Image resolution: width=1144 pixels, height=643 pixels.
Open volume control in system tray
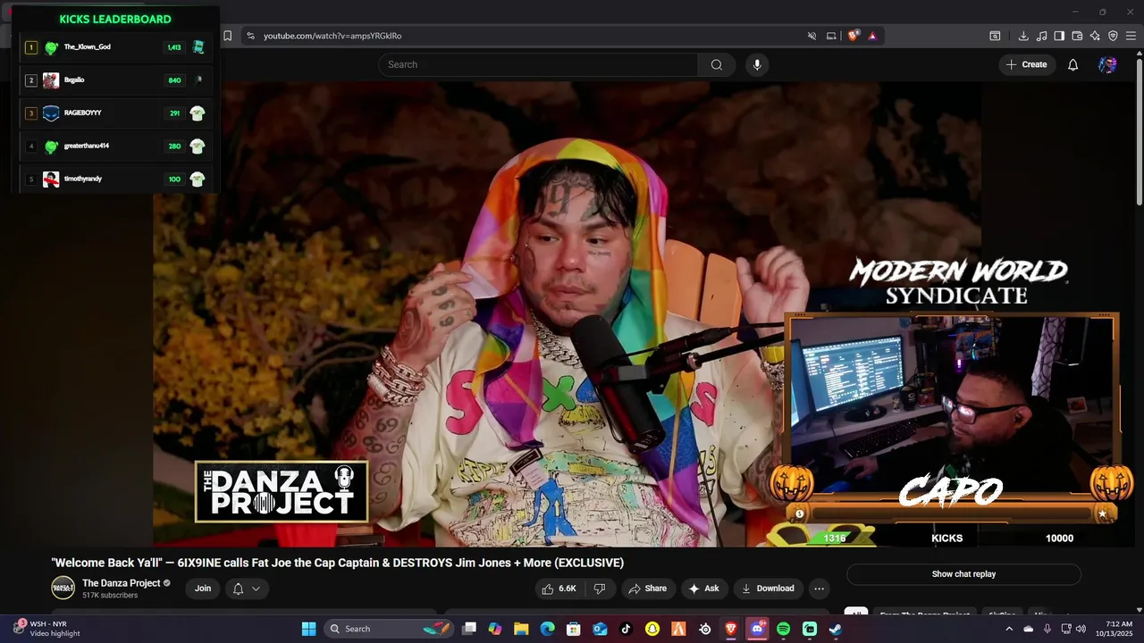pyautogui.click(x=1081, y=629)
